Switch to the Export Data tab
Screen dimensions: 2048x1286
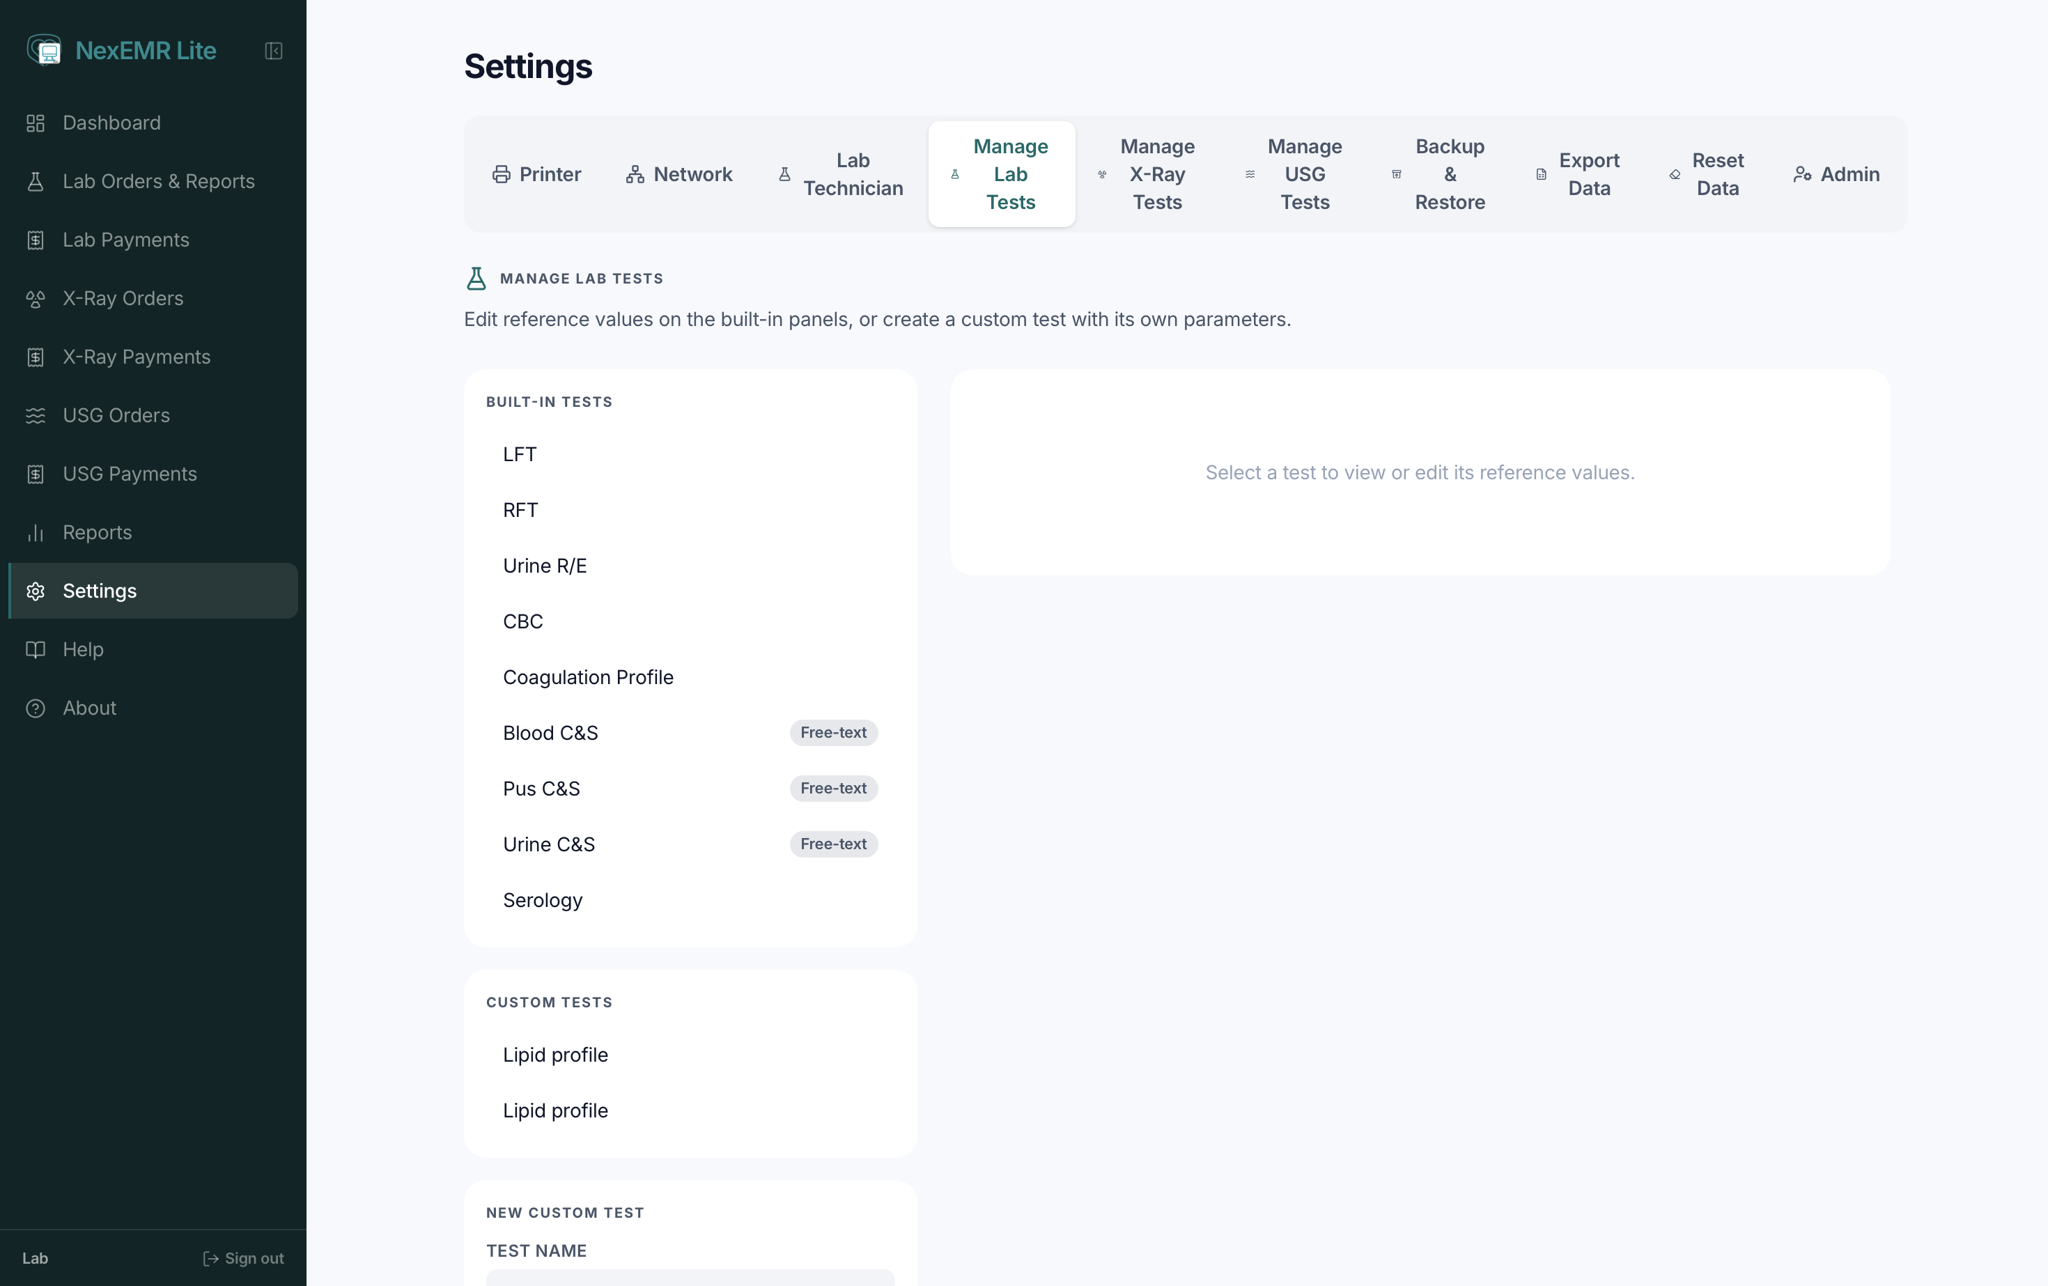(x=1578, y=174)
